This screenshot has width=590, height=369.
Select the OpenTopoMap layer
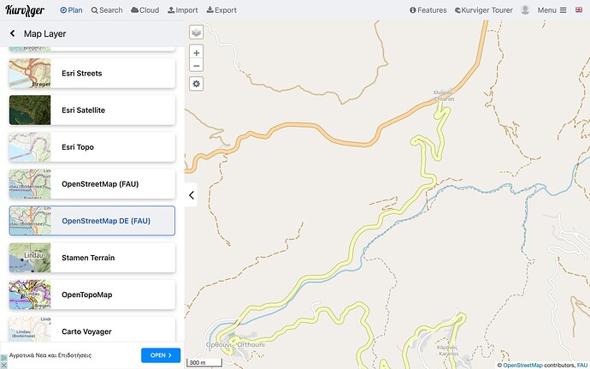coord(92,295)
